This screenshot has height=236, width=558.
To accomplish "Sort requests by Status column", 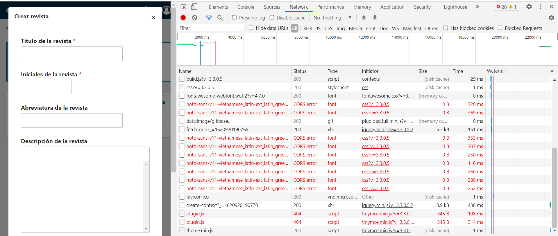I will (x=309, y=71).
